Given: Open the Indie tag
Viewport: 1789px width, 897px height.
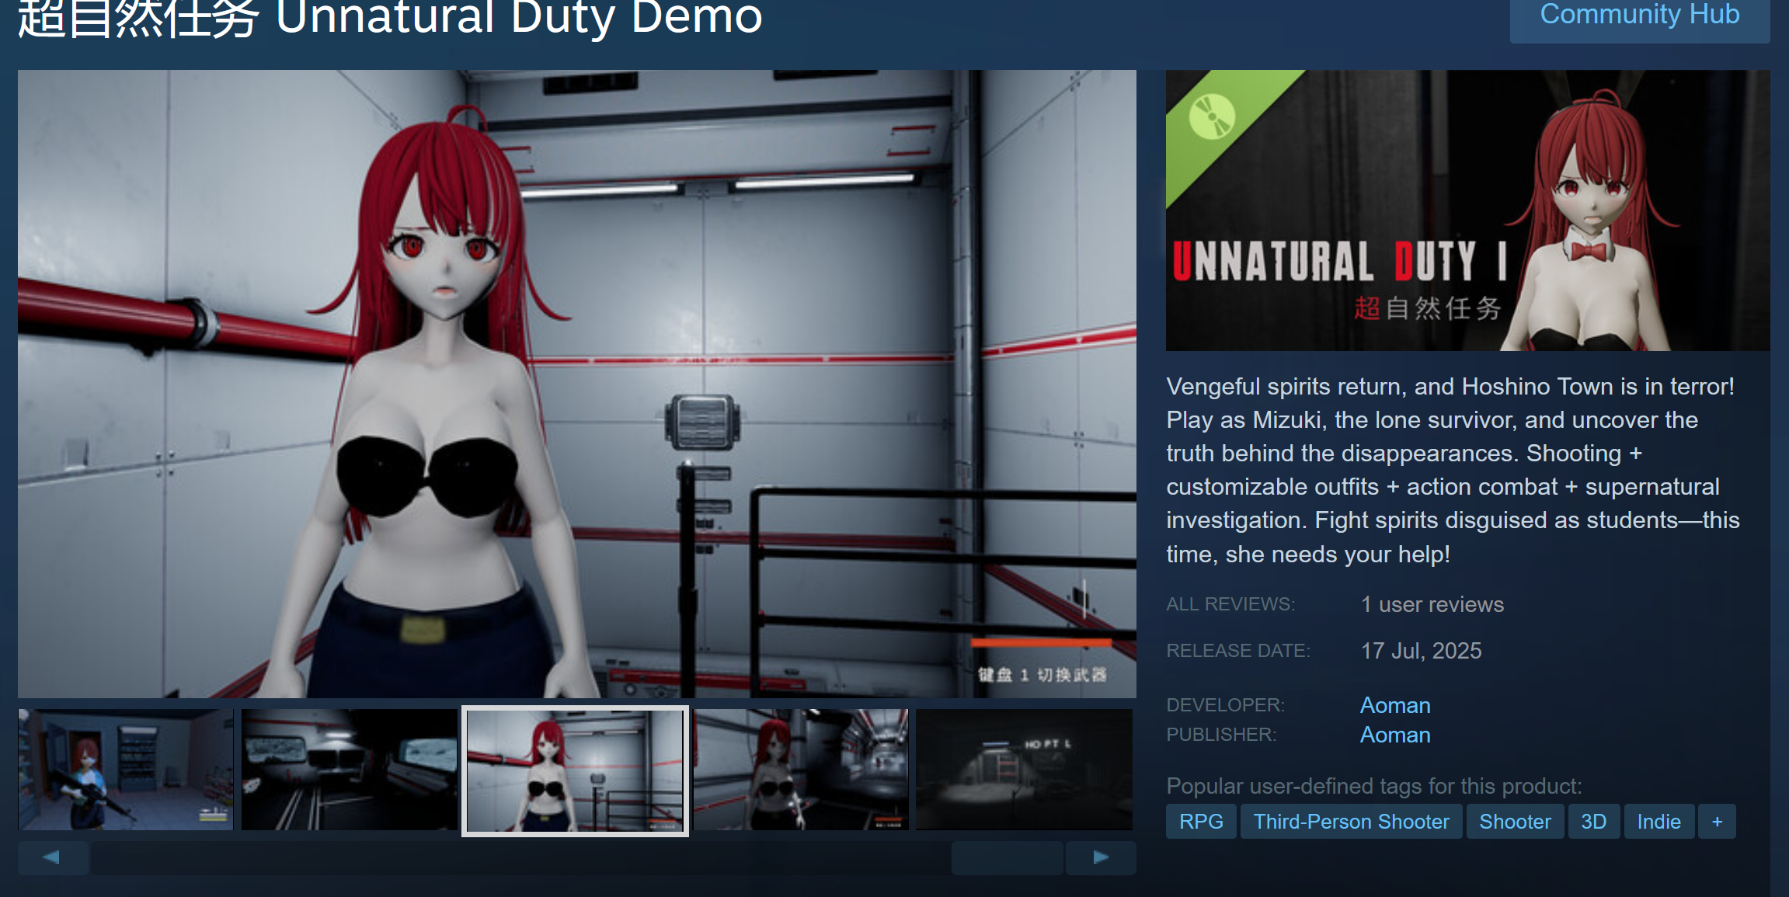Looking at the screenshot, I should (x=1659, y=822).
